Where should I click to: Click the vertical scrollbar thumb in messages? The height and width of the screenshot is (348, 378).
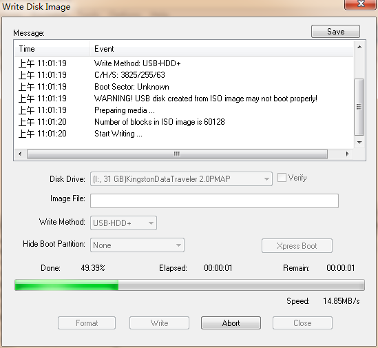tap(359, 107)
